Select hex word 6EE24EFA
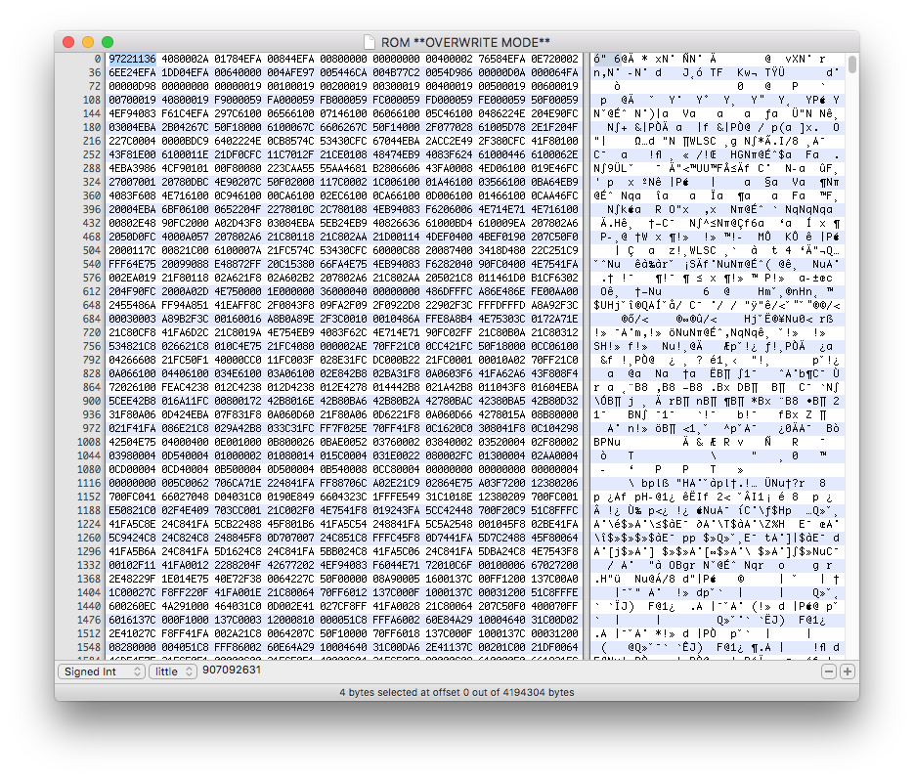This screenshot has width=914, height=779. (132, 73)
